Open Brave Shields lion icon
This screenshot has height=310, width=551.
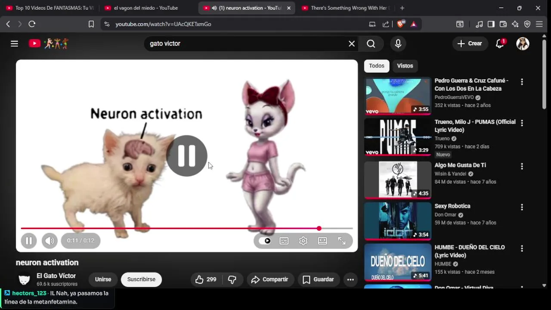400,24
